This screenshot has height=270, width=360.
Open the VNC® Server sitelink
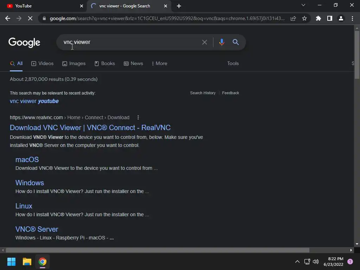point(37,229)
